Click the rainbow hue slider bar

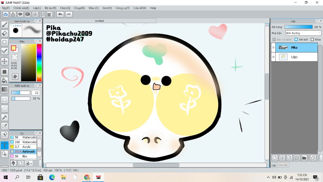coord(39,63)
